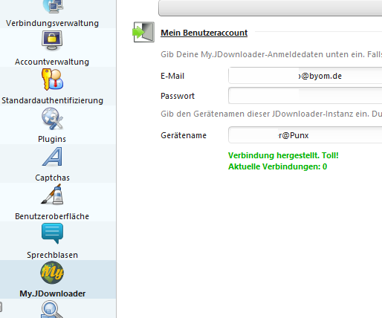
Task: Select the Benutzeroberfläche label
Action: (52, 216)
